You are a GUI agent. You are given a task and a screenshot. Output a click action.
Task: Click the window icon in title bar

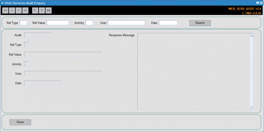tap(3, 3)
